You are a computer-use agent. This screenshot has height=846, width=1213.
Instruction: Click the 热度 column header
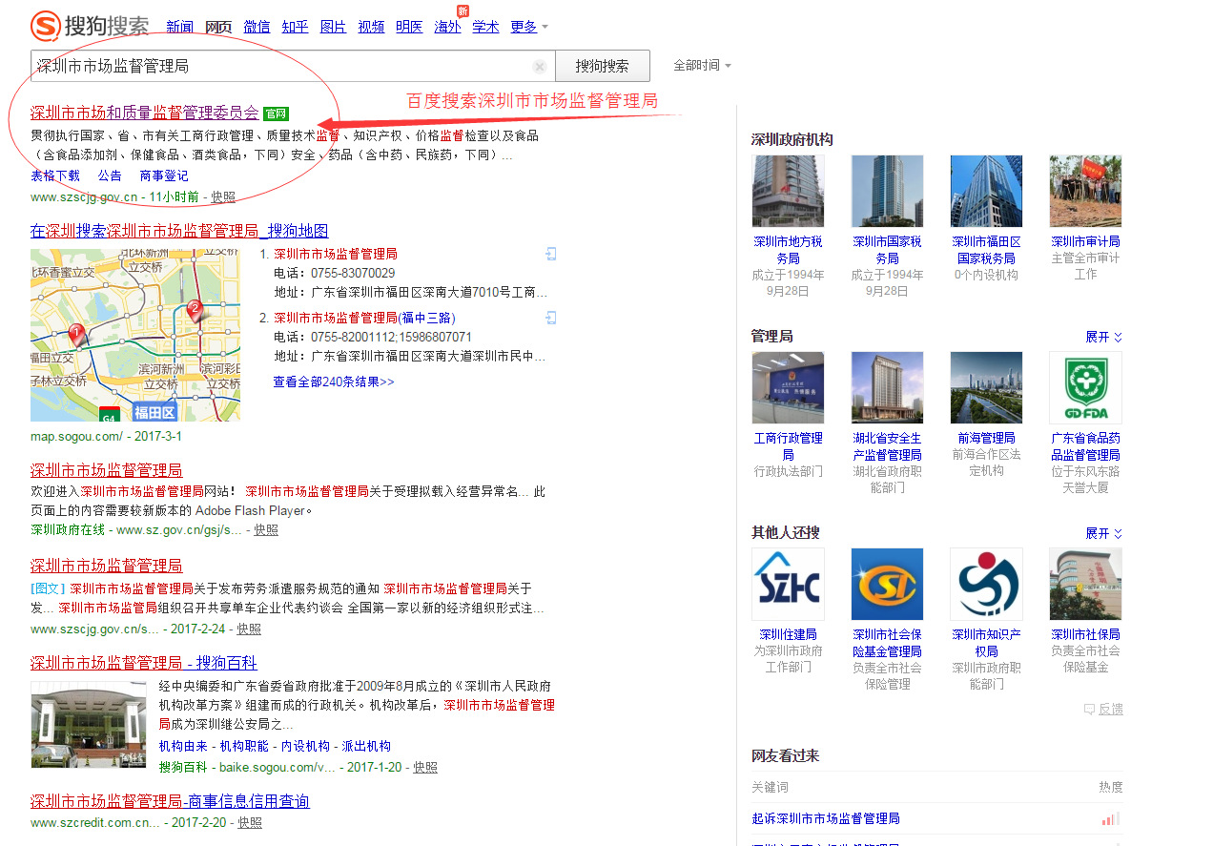1111,787
